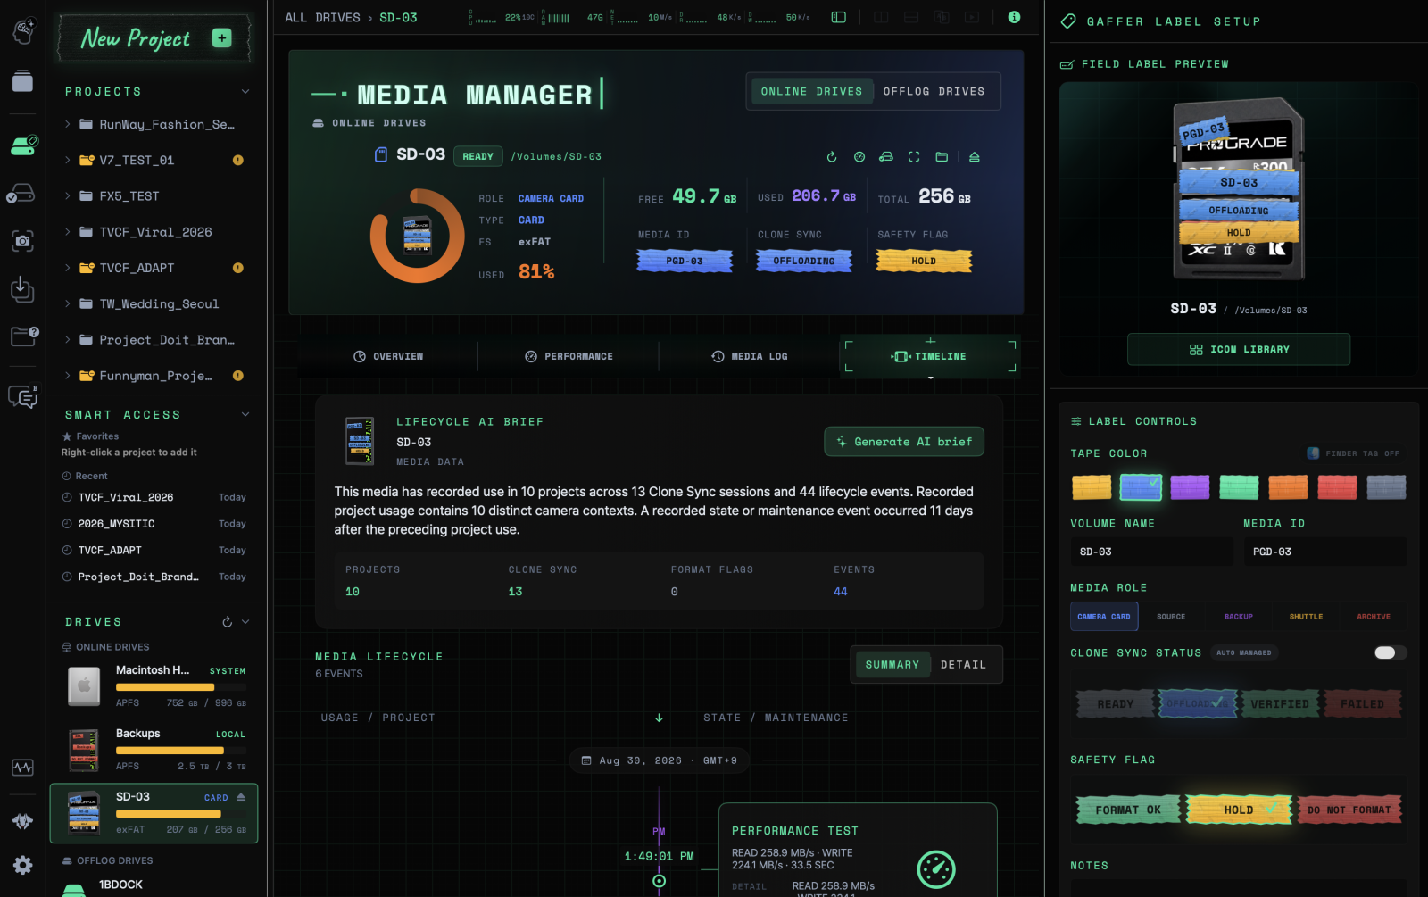Click the refresh icon beside DRIVES header
The width and height of the screenshot is (1428, 897).
click(227, 622)
